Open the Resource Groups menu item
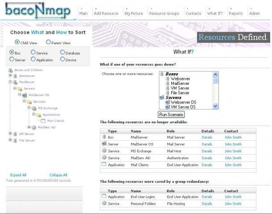Viewport: 272px width, 214px height. pyautogui.click(x=164, y=13)
